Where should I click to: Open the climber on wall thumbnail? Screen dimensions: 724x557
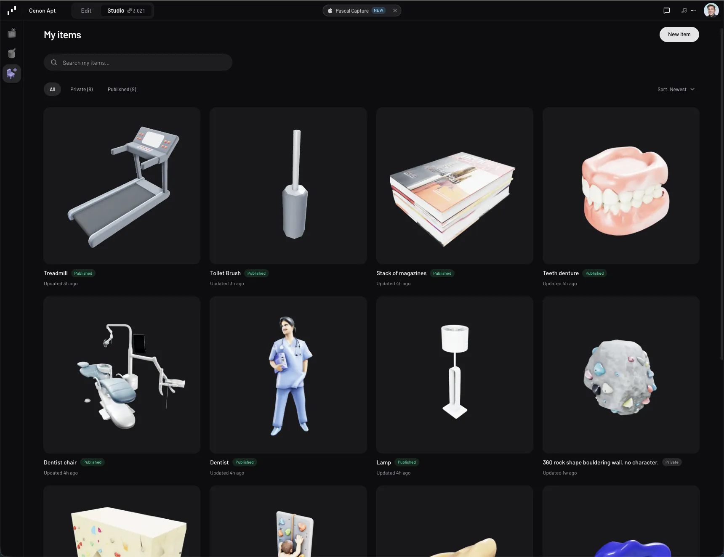coord(288,521)
